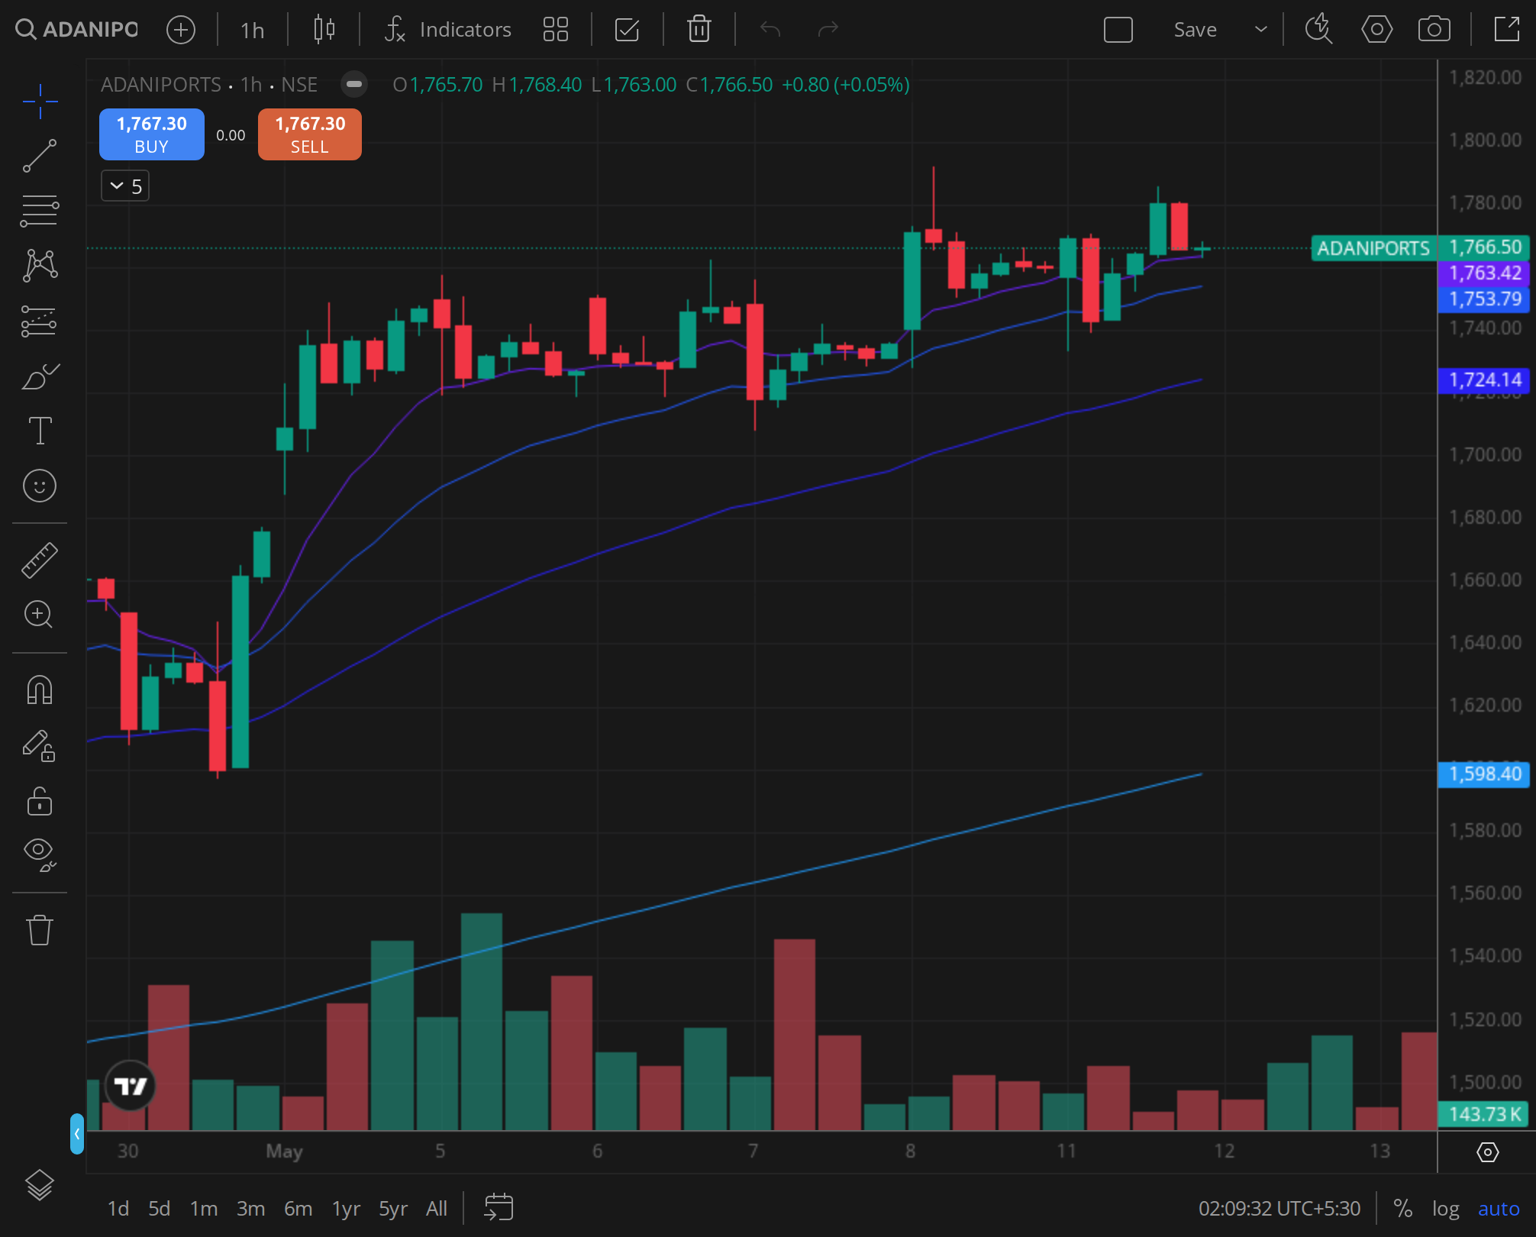Image resolution: width=1536 pixels, height=1237 pixels.
Task: Open the Indicators dialog
Action: pyautogui.click(x=448, y=30)
